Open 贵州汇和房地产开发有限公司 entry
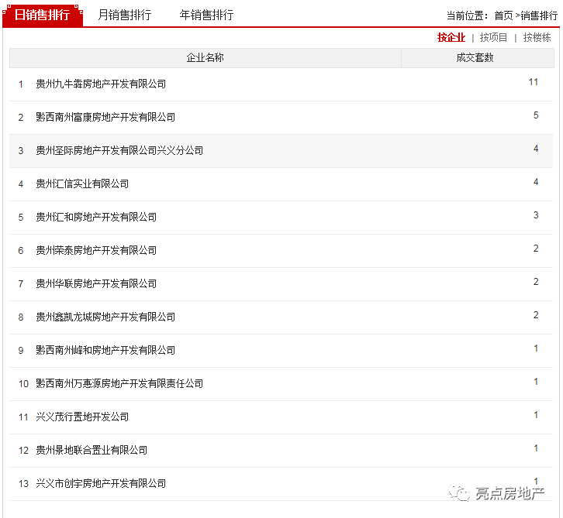The image size is (563, 518). click(96, 218)
